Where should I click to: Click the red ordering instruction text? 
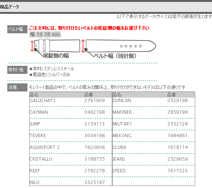point(89,28)
